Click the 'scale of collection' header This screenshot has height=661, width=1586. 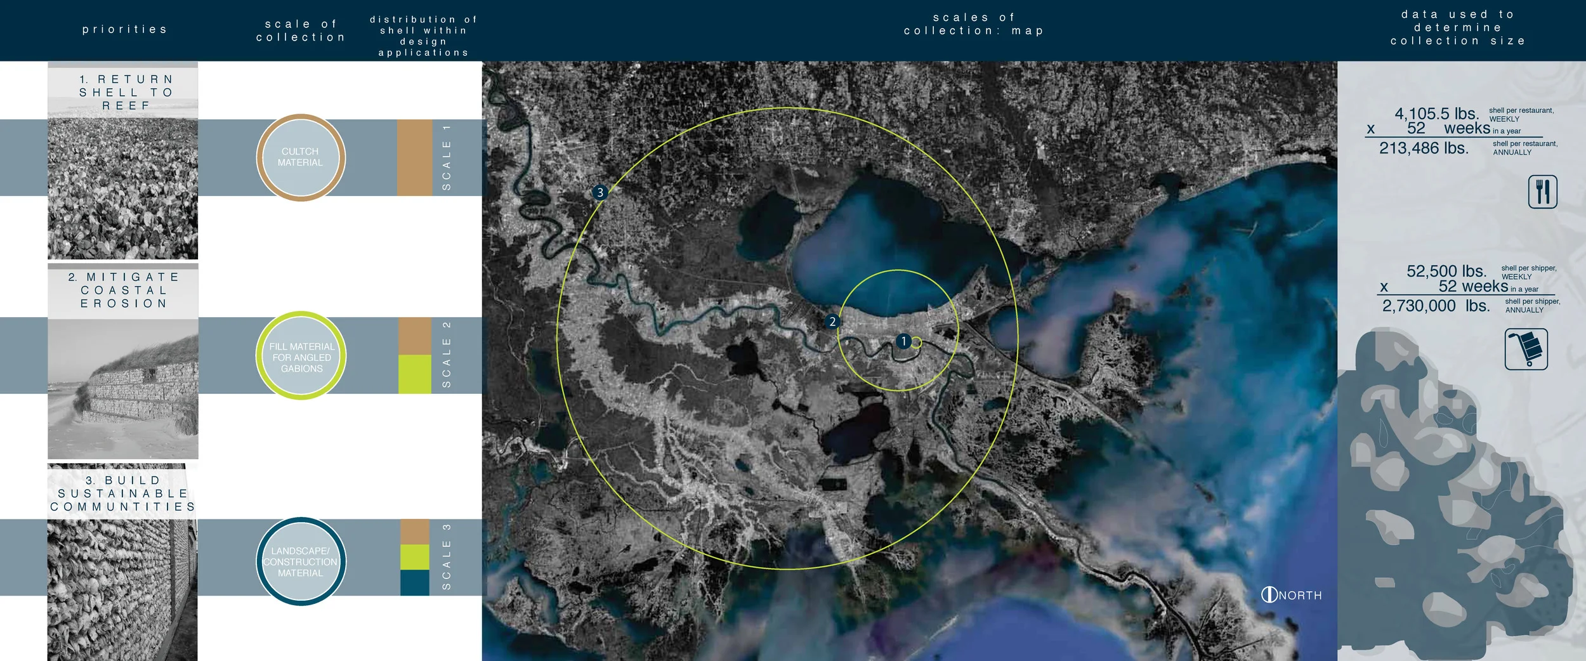tap(301, 30)
